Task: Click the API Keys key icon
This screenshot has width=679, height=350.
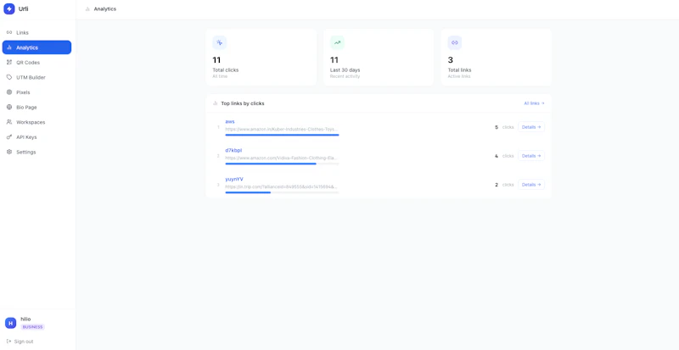Action: pyautogui.click(x=9, y=137)
